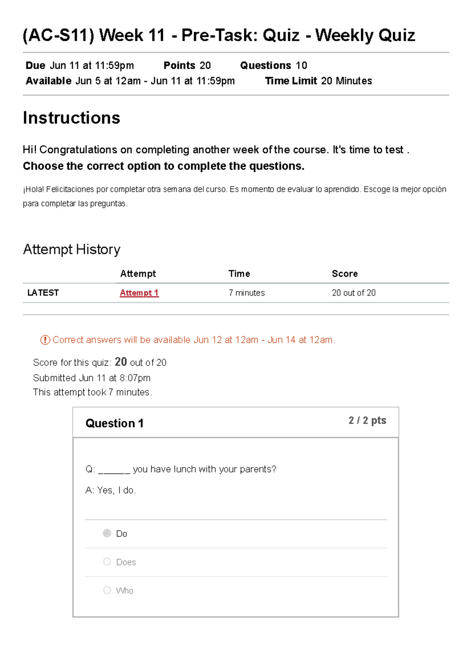
Task: Open Attempt 1 from attempt history
Action: click(x=139, y=293)
